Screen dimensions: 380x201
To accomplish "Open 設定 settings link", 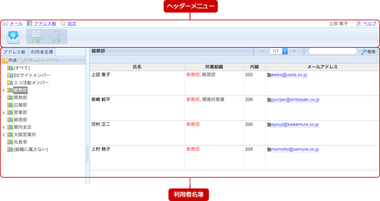I will [x=72, y=23].
